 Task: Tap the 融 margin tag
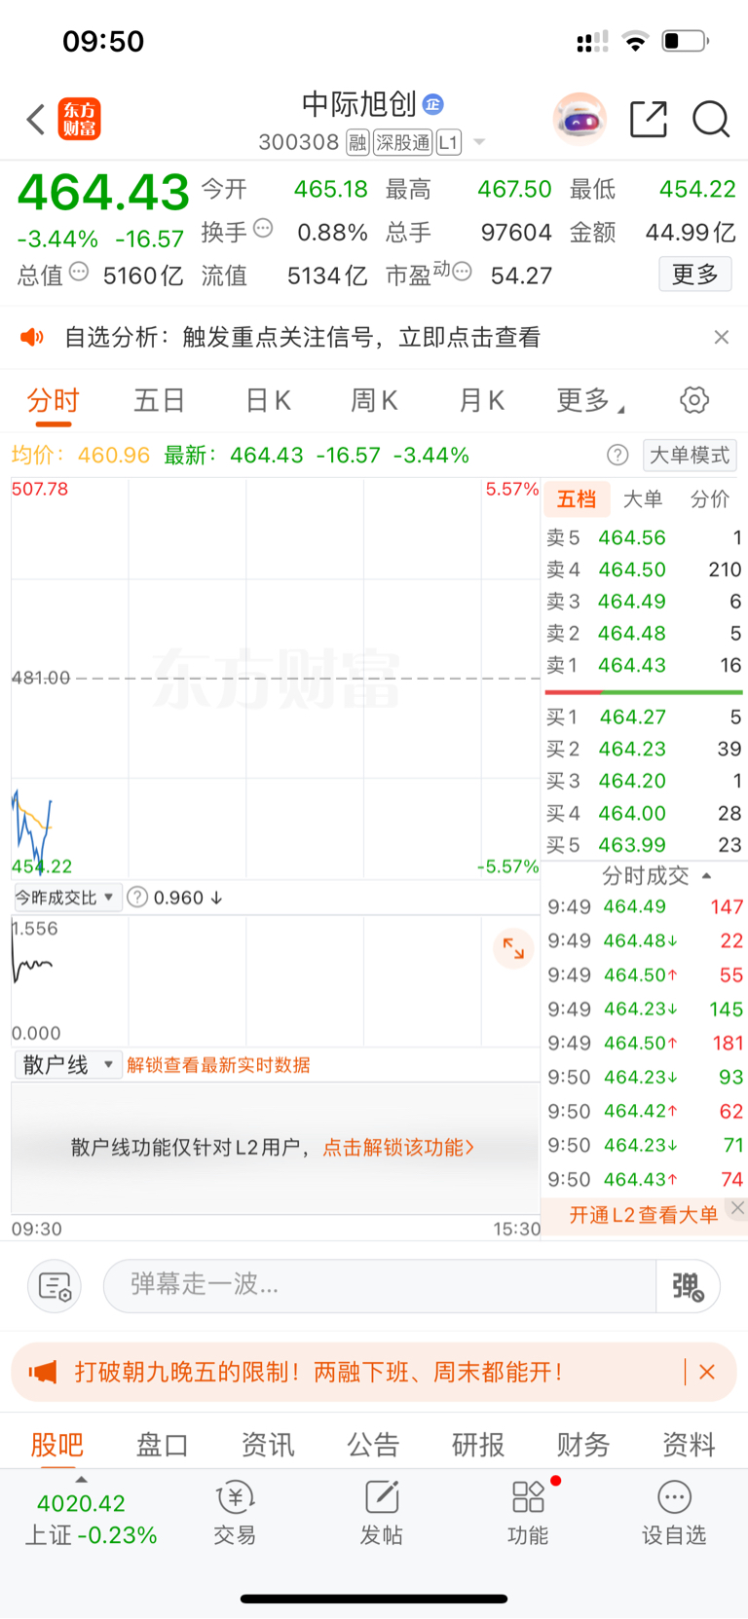point(357,143)
